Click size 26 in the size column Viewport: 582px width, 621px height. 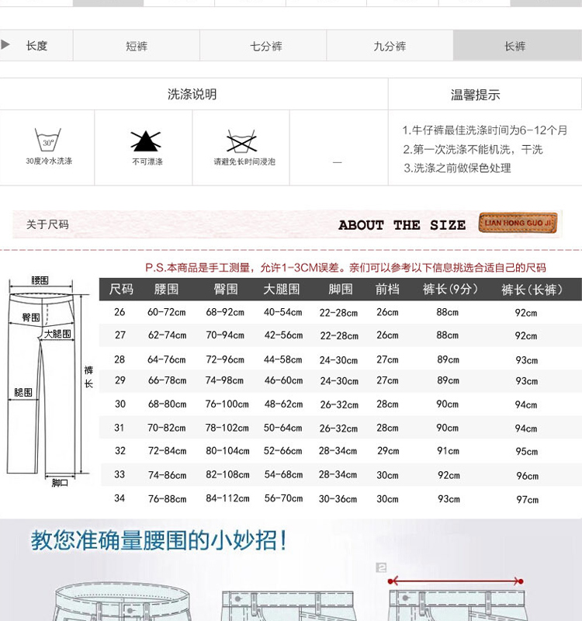click(120, 312)
